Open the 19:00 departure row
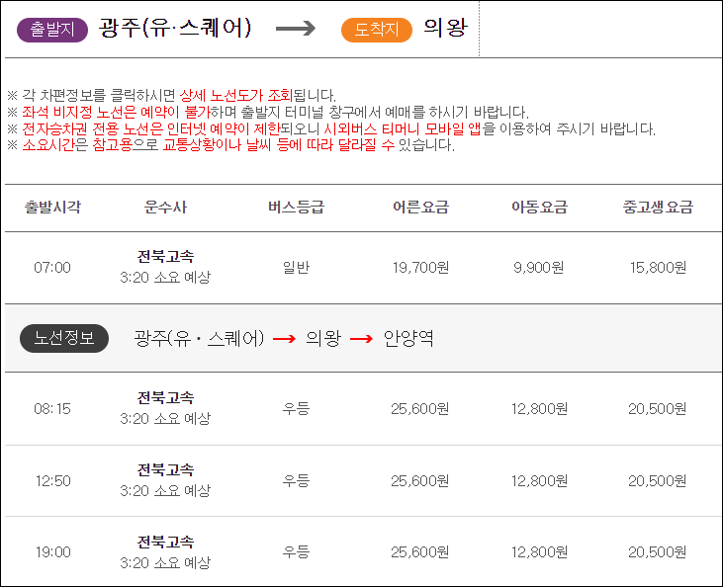Image resolution: width=723 pixels, height=587 pixels. pos(362,551)
